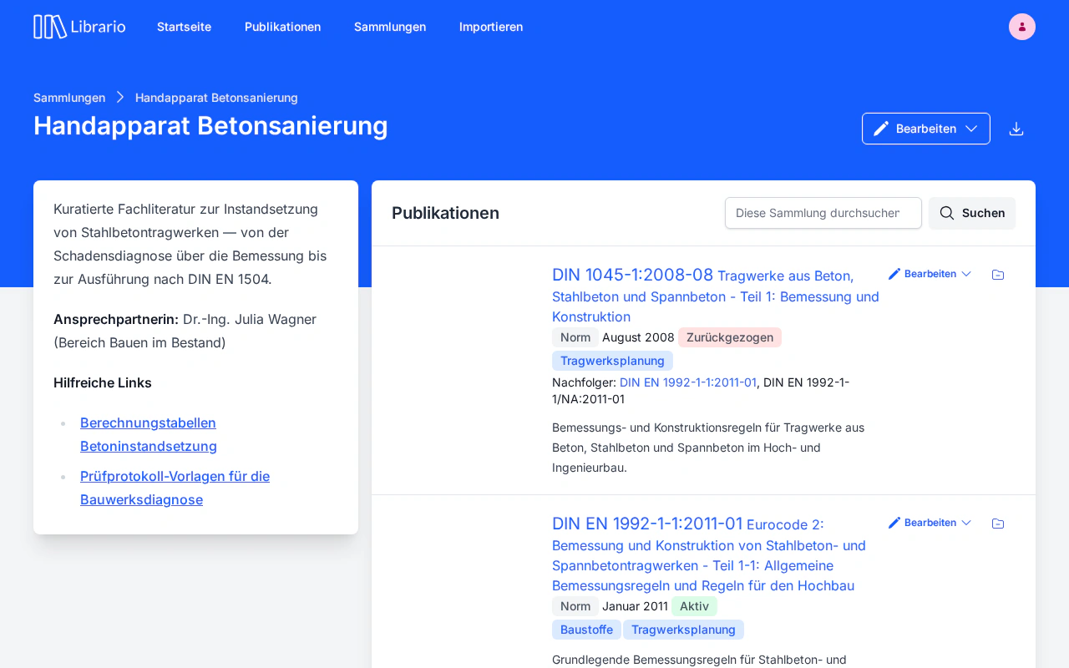Expand Bearbeiten menu for DIN 1045-1:2008-08

pos(930,274)
